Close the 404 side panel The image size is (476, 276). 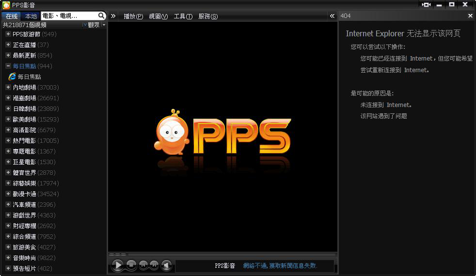pyautogui.click(x=470, y=16)
